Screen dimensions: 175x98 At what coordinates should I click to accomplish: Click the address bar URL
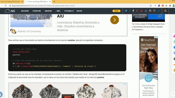coord(43,5)
